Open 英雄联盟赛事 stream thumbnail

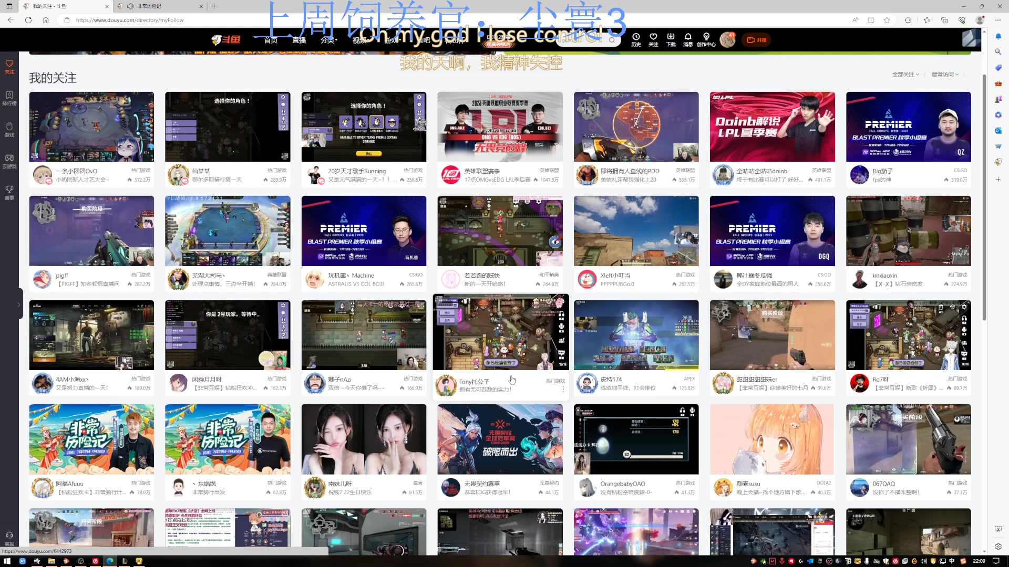coord(500,127)
